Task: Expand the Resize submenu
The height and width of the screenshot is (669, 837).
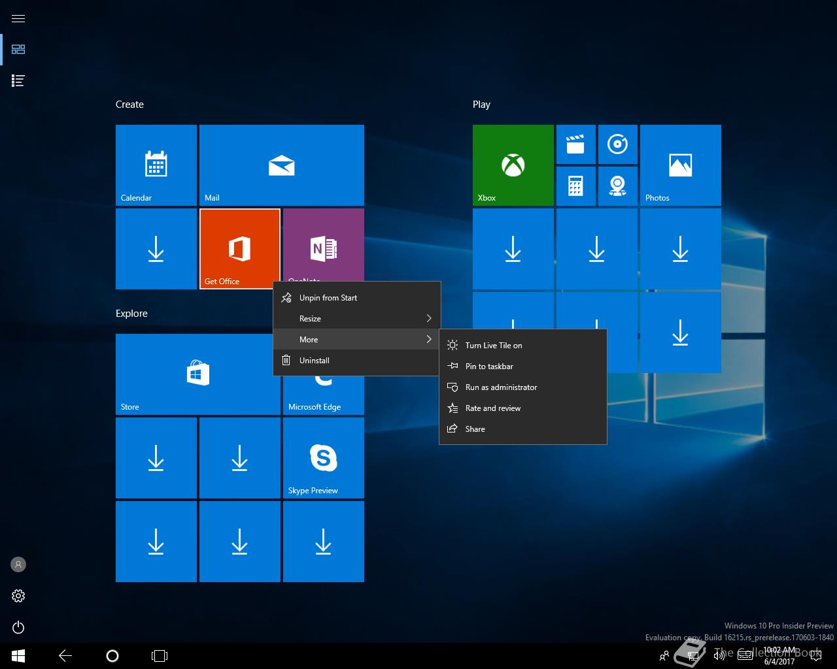Action: pyautogui.click(x=356, y=319)
